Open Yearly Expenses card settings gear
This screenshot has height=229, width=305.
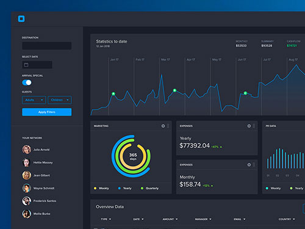point(249,126)
